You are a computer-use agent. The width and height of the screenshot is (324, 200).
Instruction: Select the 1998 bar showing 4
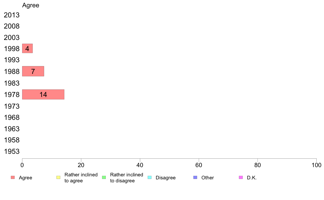pos(27,48)
